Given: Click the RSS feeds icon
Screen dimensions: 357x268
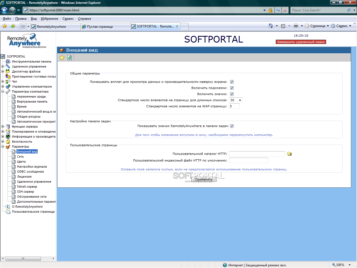Looking at the screenshot, I should [x=283, y=26].
